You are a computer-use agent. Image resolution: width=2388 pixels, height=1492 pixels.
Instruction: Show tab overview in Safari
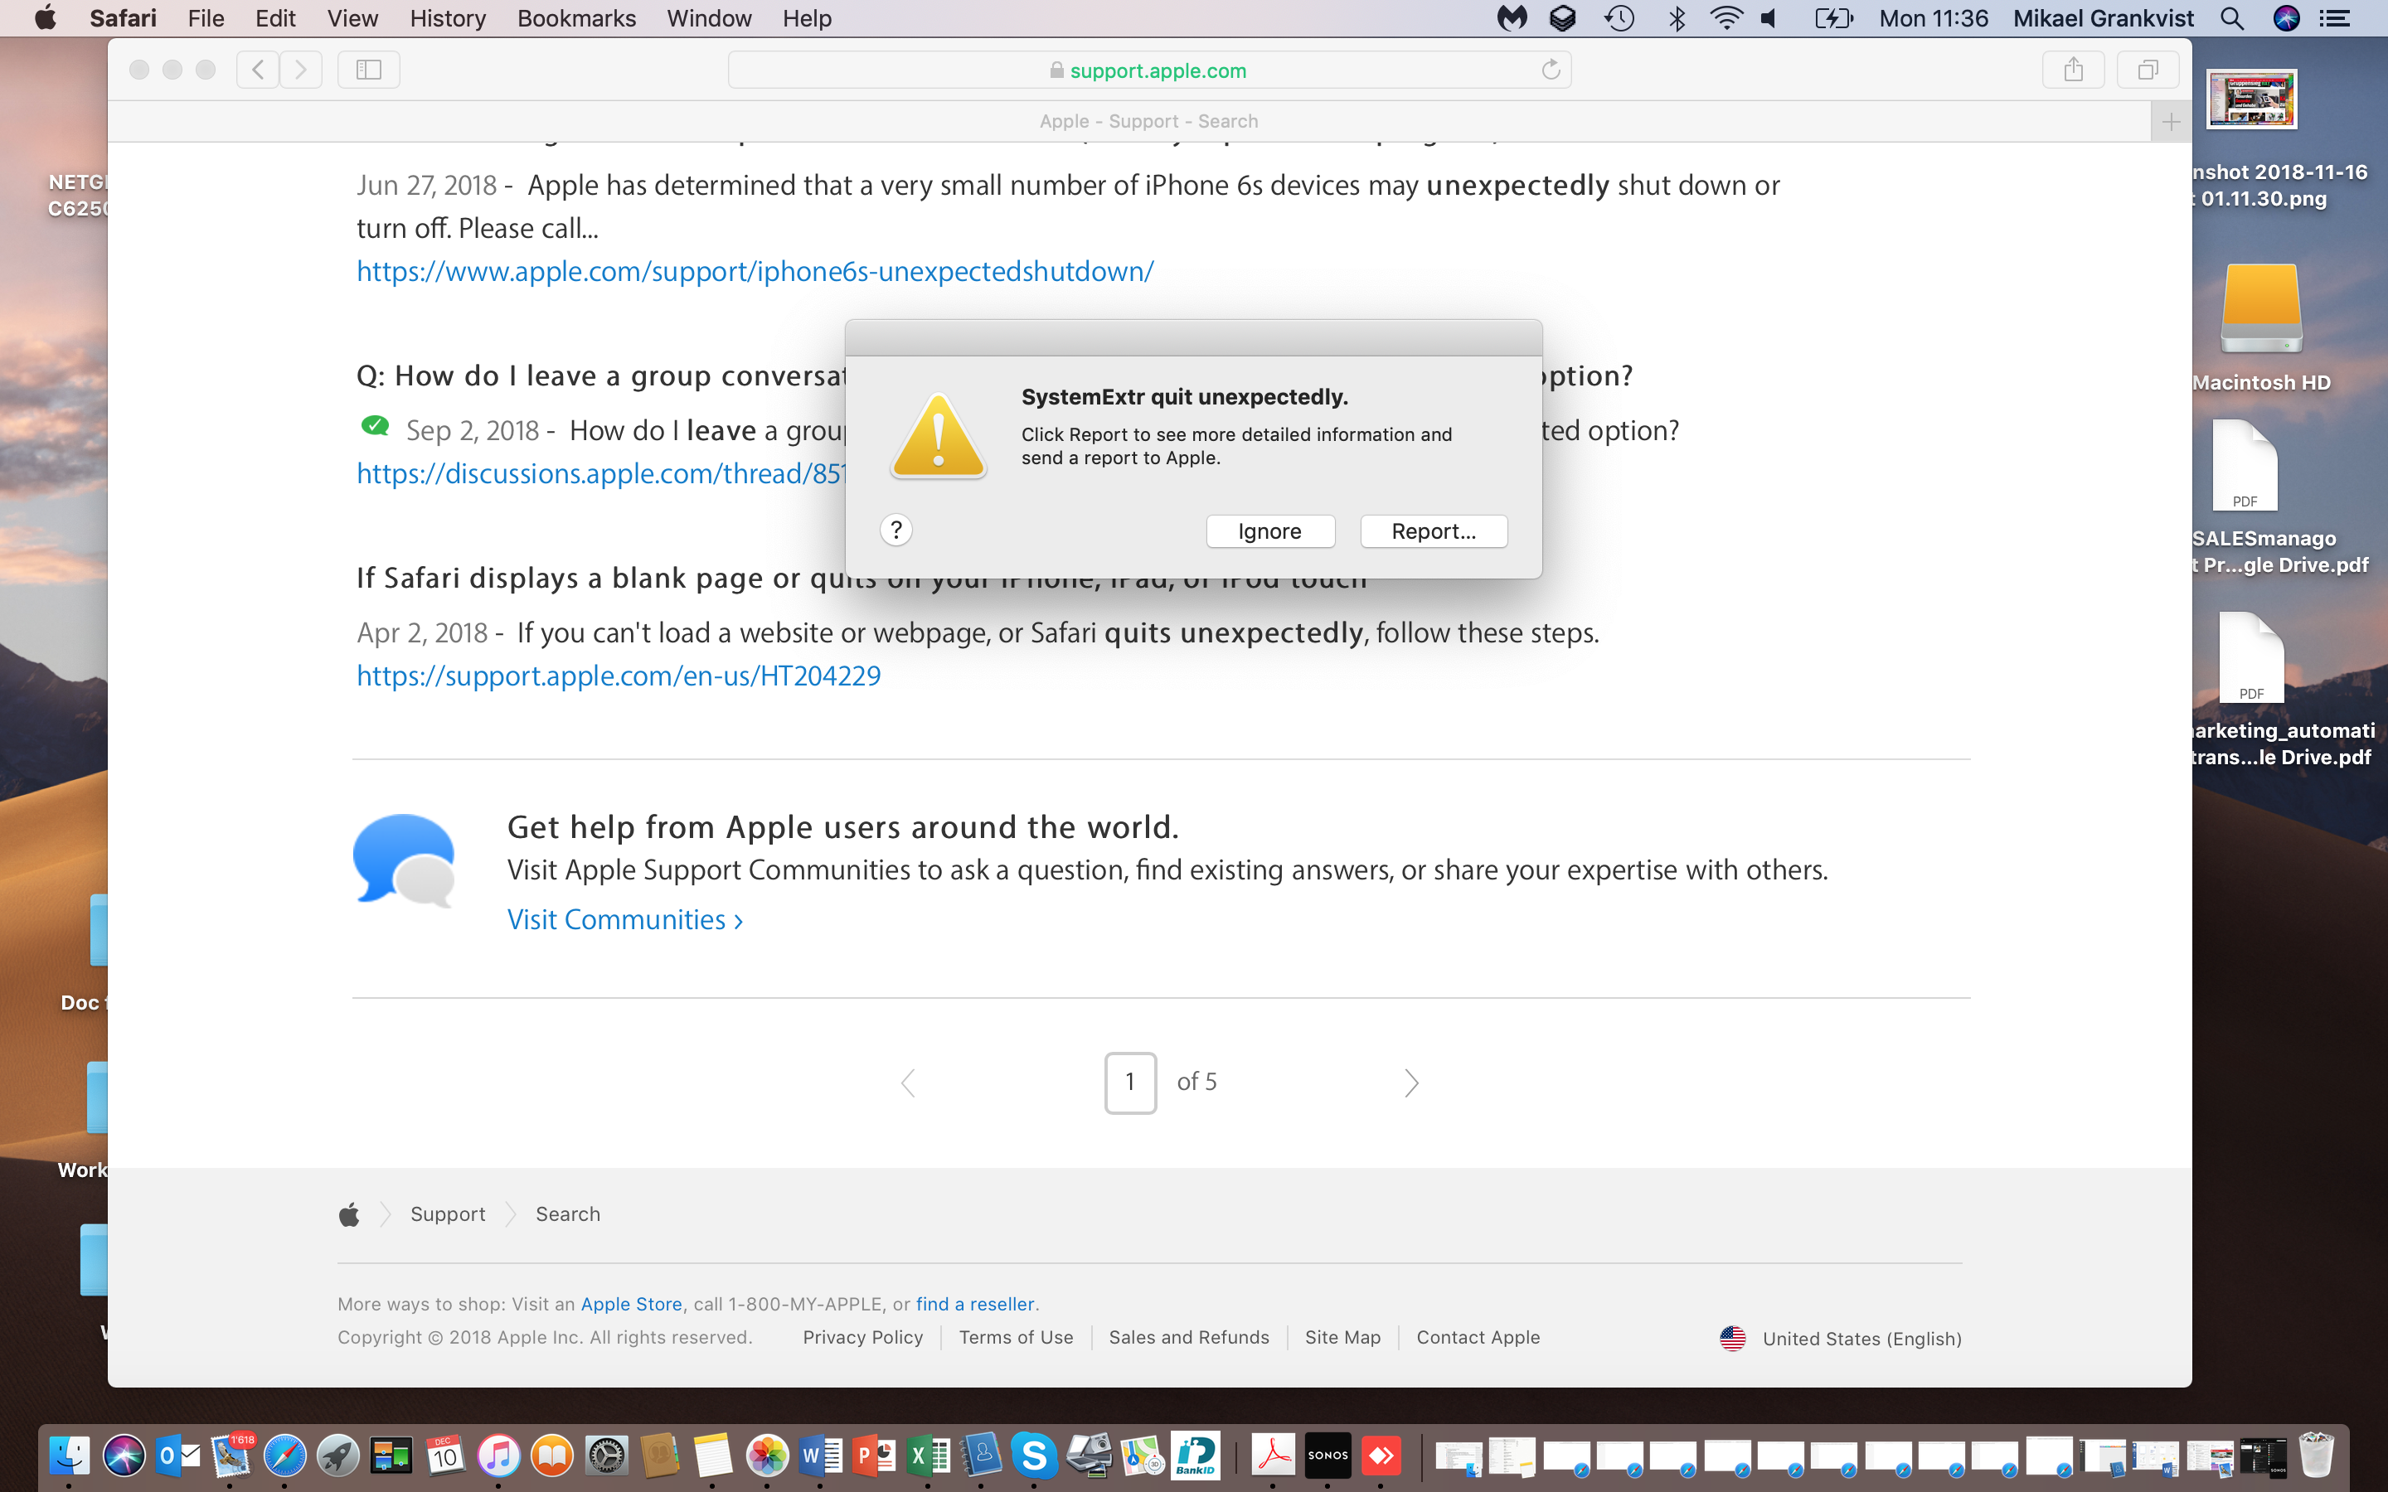[x=2148, y=69]
